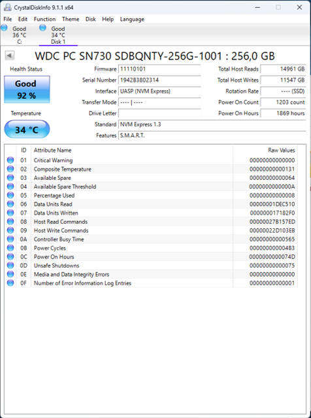This screenshot has width=311, height=418.
Task: Click the Transfer Mode value field
Action: click(x=159, y=102)
